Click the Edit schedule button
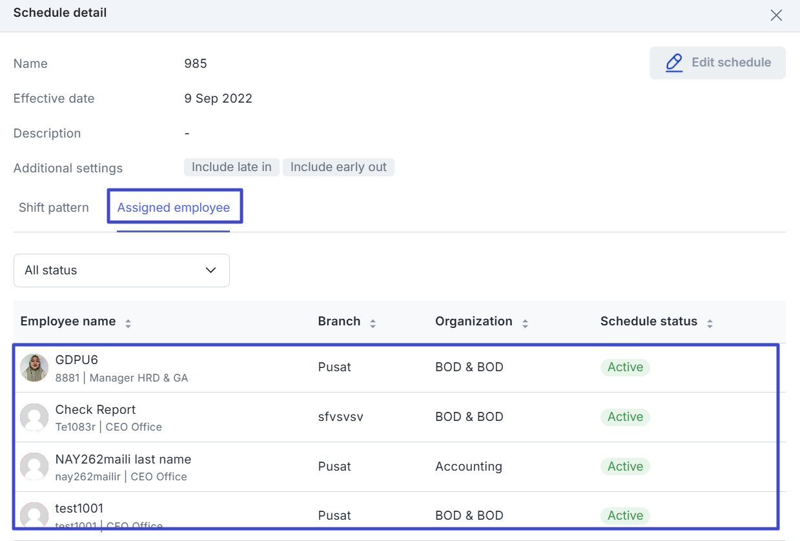 pos(717,63)
